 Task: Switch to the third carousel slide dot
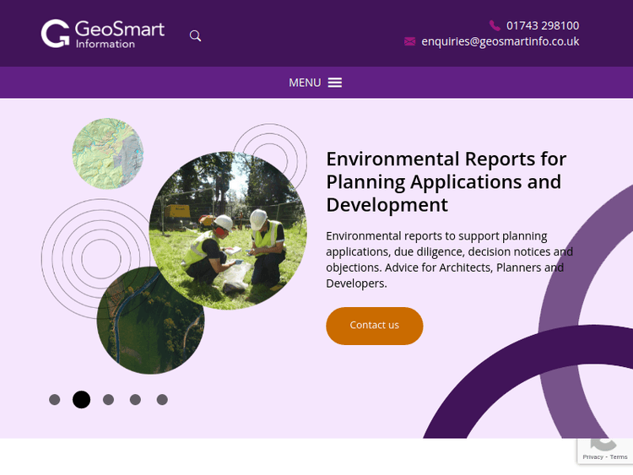pyautogui.click(x=108, y=400)
